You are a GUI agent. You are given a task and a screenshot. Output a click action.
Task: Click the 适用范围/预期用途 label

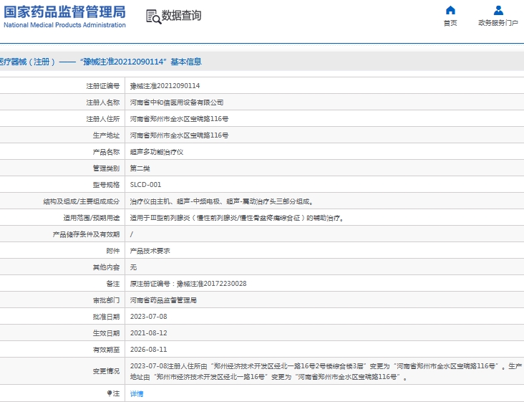point(91,218)
